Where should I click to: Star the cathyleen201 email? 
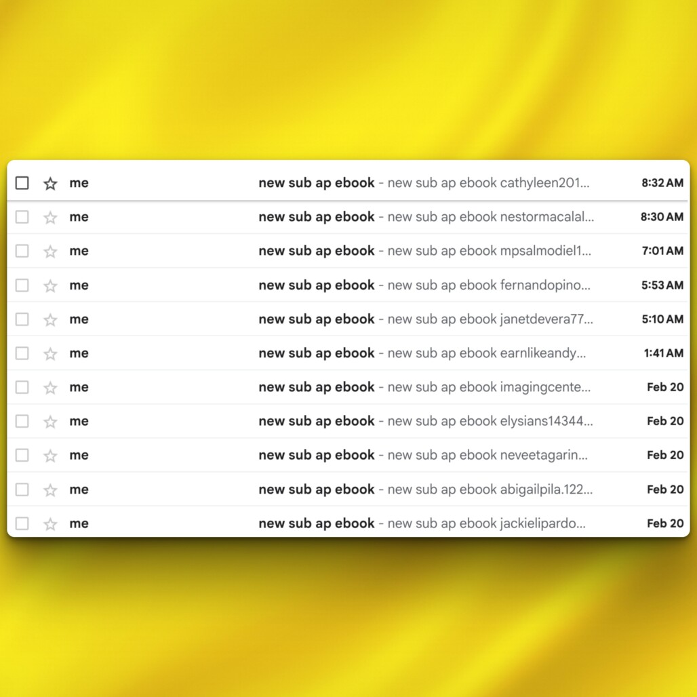tap(50, 184)
